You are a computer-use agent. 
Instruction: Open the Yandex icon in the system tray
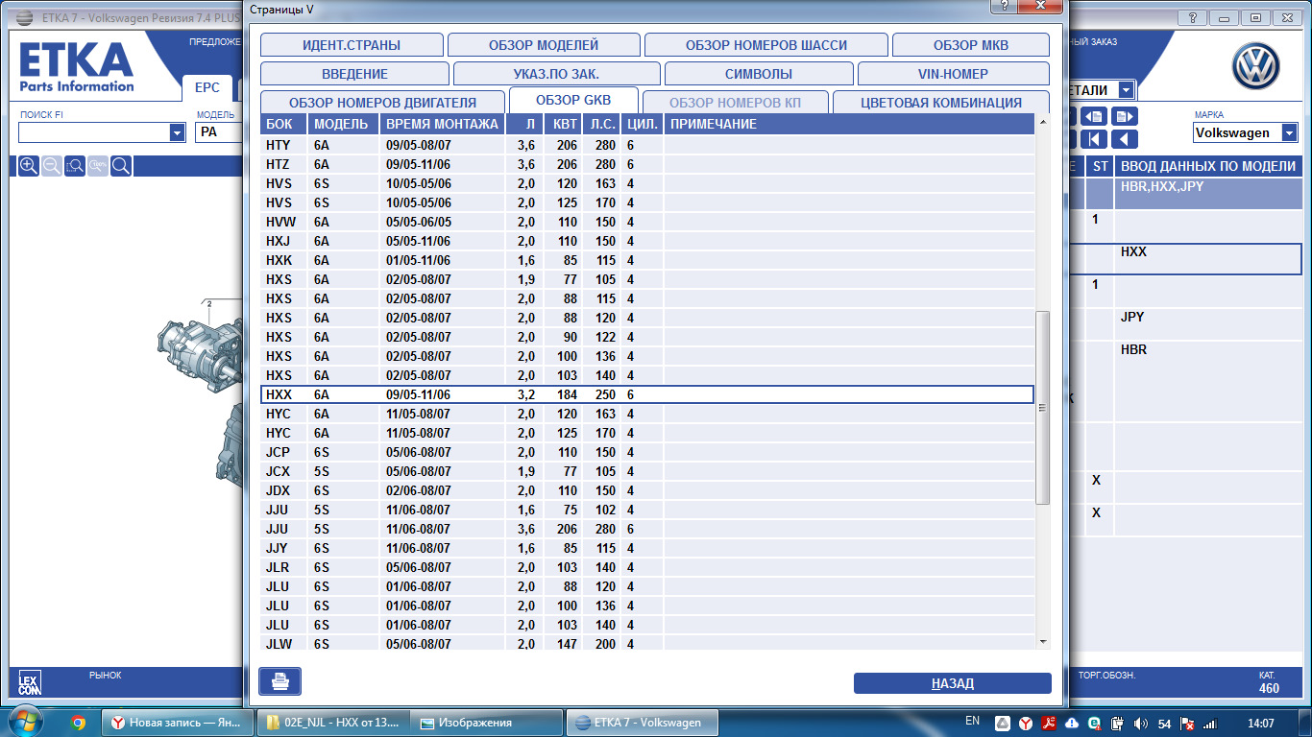[x=1025, y=723]
